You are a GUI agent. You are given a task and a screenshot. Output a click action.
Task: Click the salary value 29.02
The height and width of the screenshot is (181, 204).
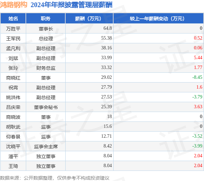coord(106,77)
